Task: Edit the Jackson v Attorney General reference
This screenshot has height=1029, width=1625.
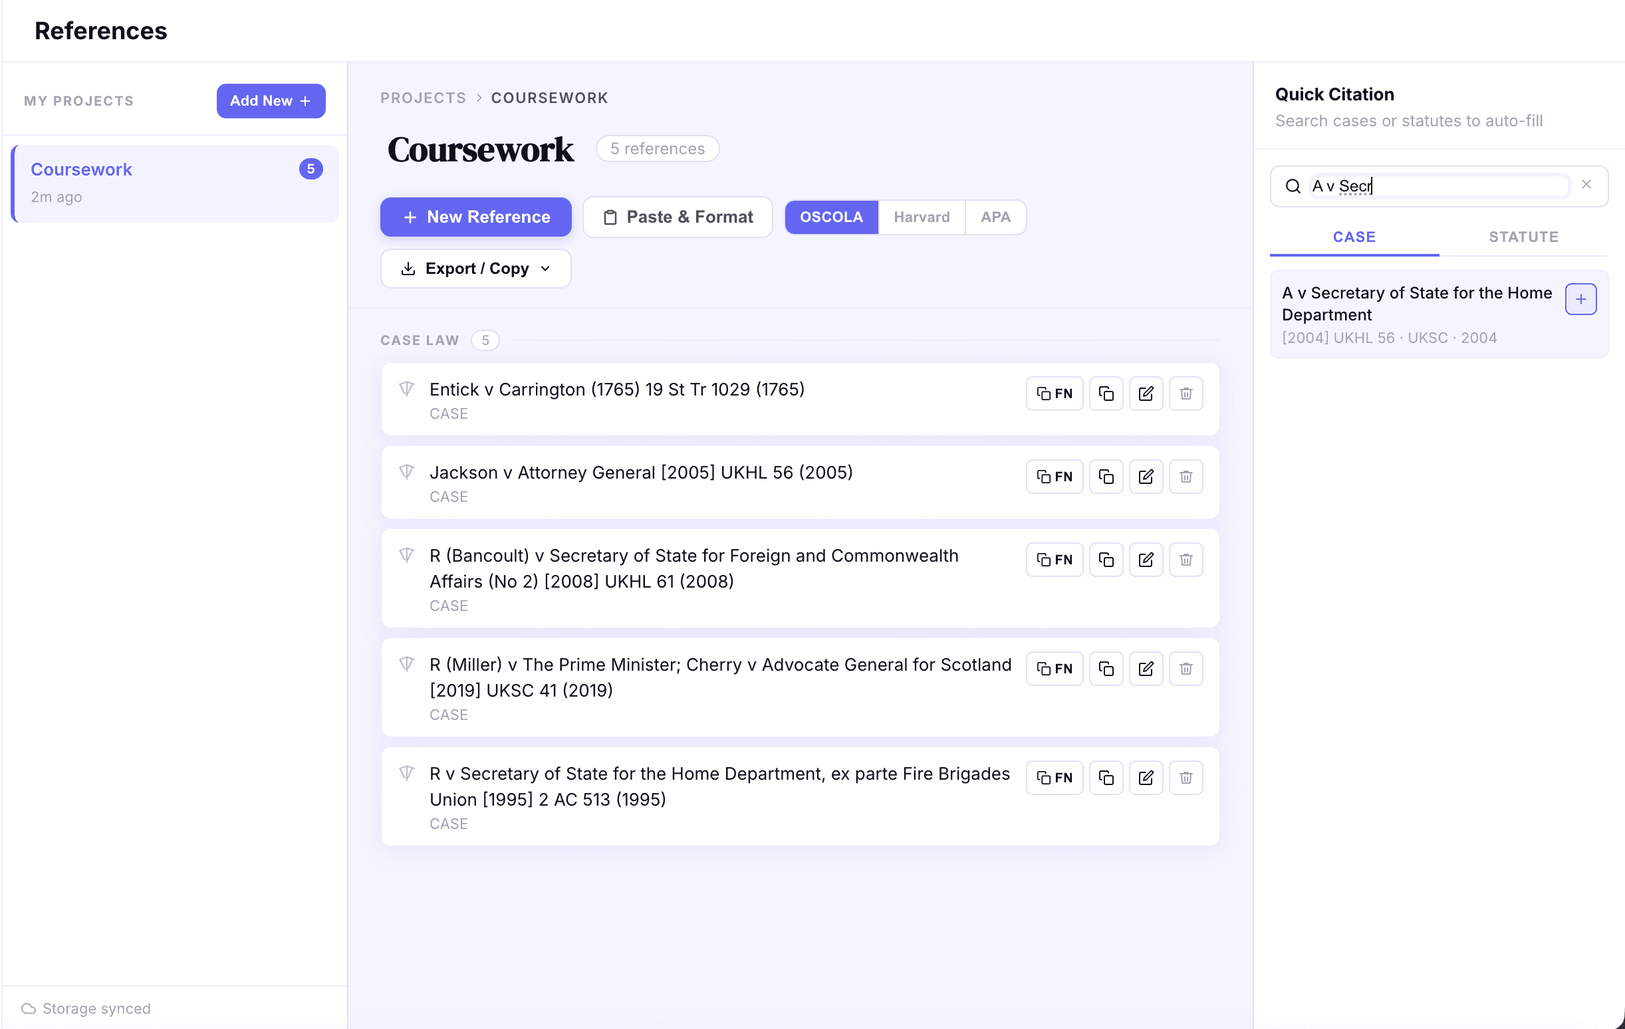Action: (1145, 477)
